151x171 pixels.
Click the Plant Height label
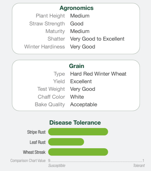click(50, 16)
